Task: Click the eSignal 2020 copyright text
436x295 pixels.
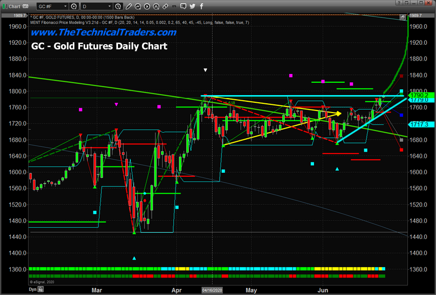Action: tap(42, 282)
